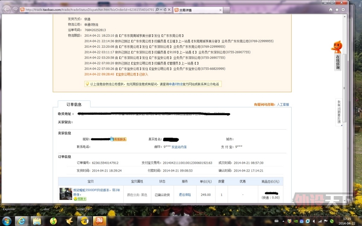362x226 pixels.
Task: Click the page scrollbar down arrow
Action: coord(345,201)
